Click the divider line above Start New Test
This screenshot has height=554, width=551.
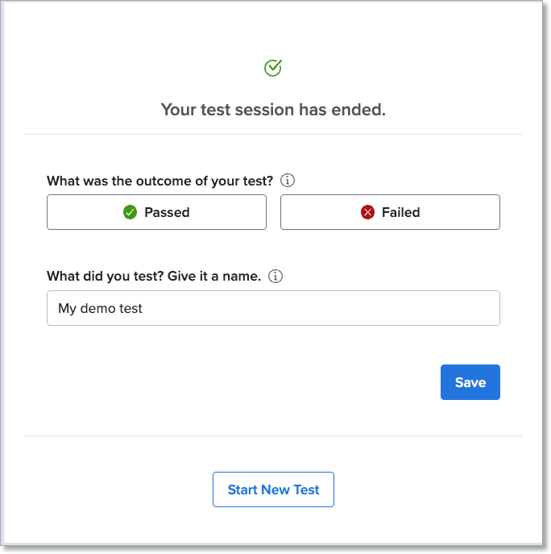[x=273, y=435]
